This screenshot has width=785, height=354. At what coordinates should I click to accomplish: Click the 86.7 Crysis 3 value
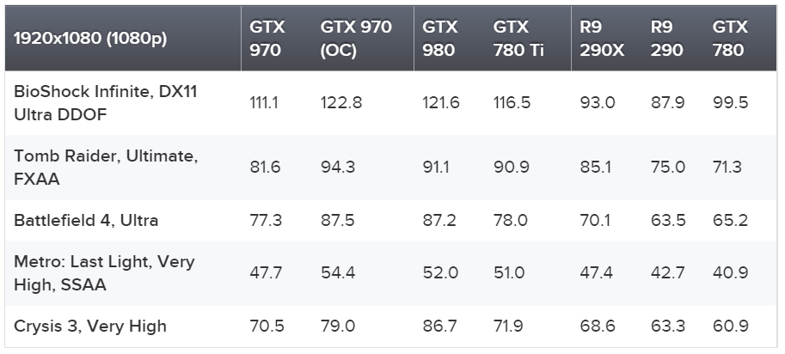[439, 326]
